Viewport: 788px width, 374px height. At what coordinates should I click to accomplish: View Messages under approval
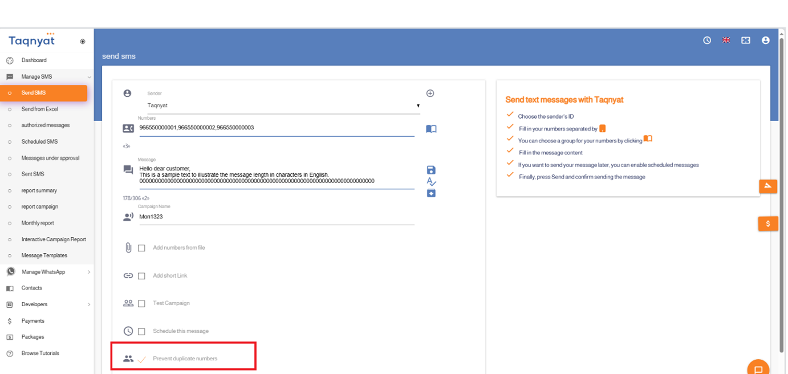tap(50, 158)
